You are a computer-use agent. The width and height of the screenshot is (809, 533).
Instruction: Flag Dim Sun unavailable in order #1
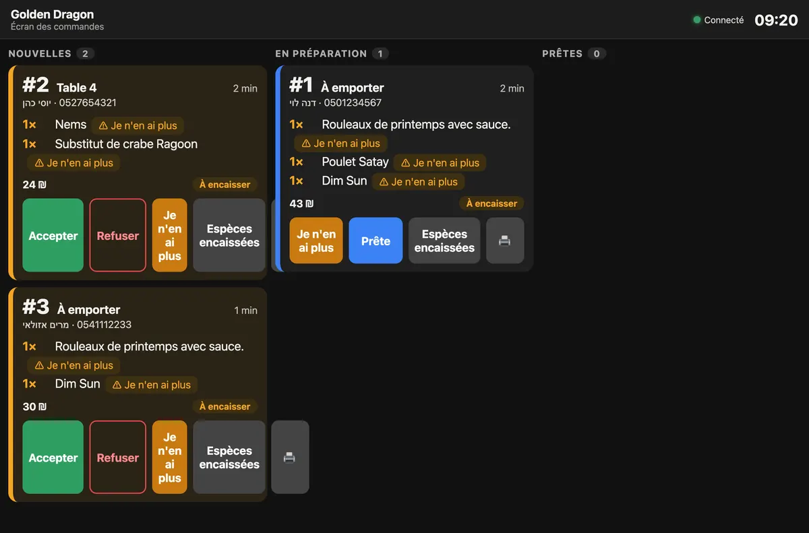(x=418, y=181)
